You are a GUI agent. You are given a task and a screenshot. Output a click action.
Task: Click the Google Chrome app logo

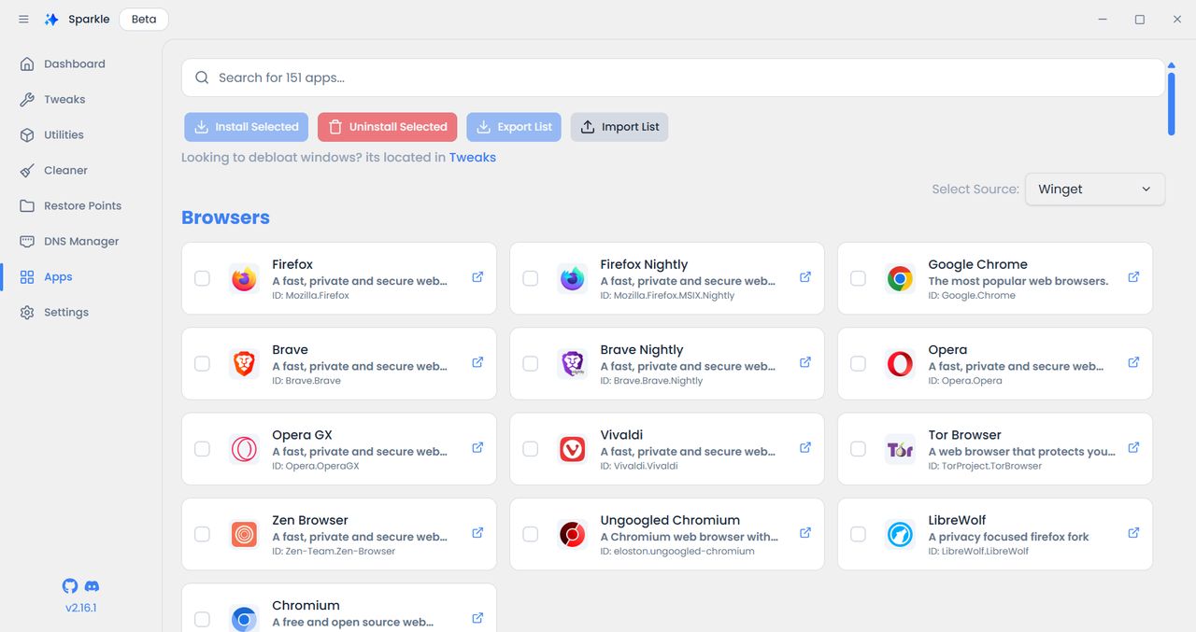coord(900,278)
